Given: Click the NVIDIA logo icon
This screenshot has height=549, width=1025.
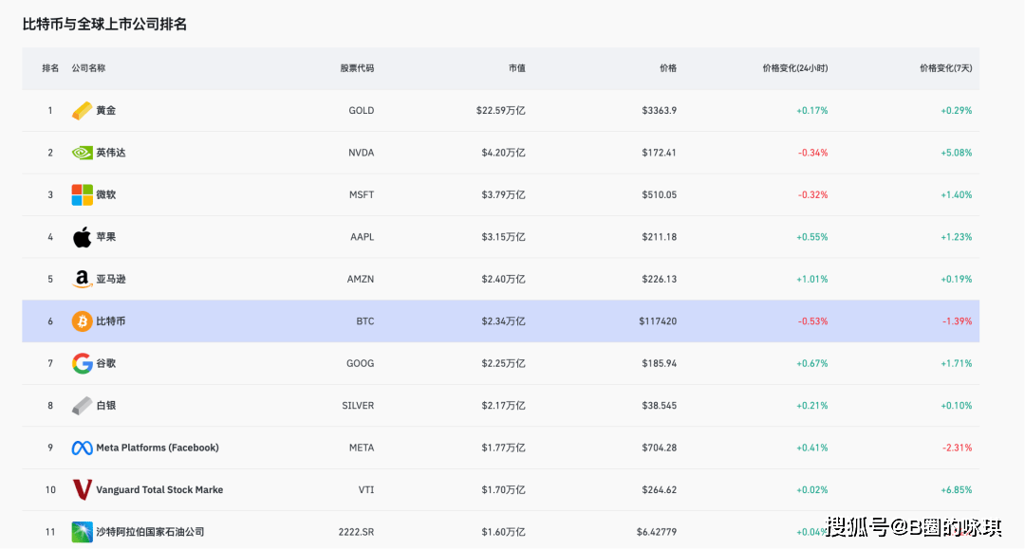Looking at the screenshot, I should point(82,153).
